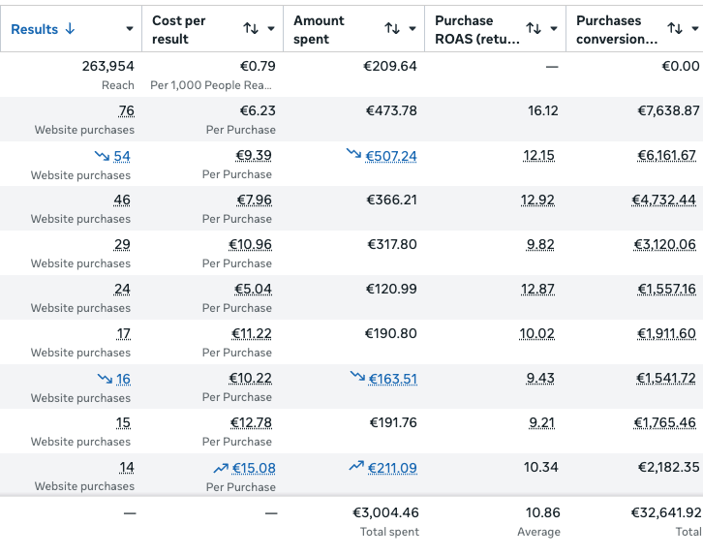Viewport: 703px width, 556px height.
Task: Click the €6.23 cost per purchase value
Action: [x=258, y=110]
